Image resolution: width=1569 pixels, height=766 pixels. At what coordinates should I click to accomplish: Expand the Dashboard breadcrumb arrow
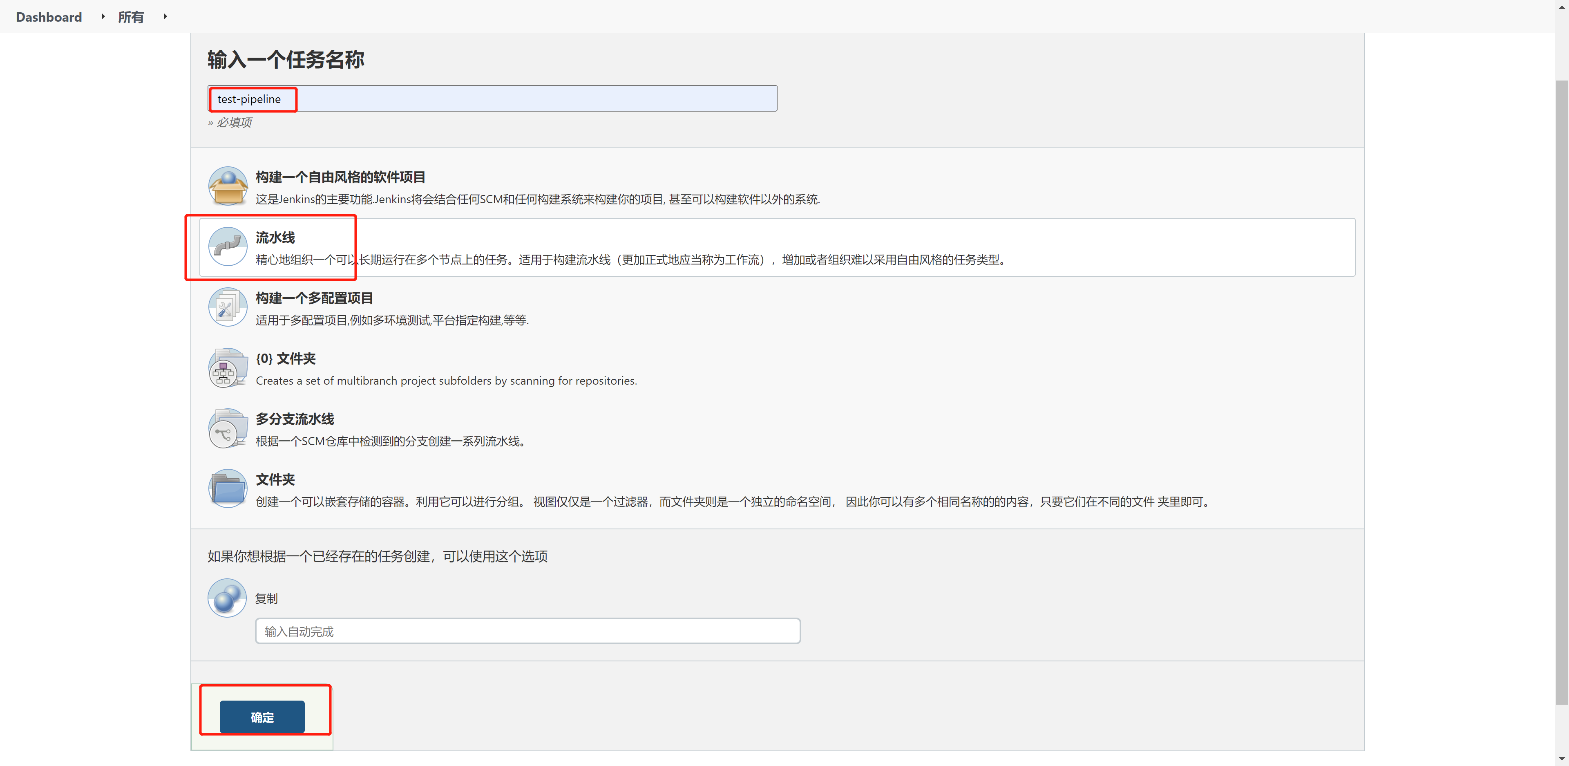pyautogui.click(x=103, y=16)
